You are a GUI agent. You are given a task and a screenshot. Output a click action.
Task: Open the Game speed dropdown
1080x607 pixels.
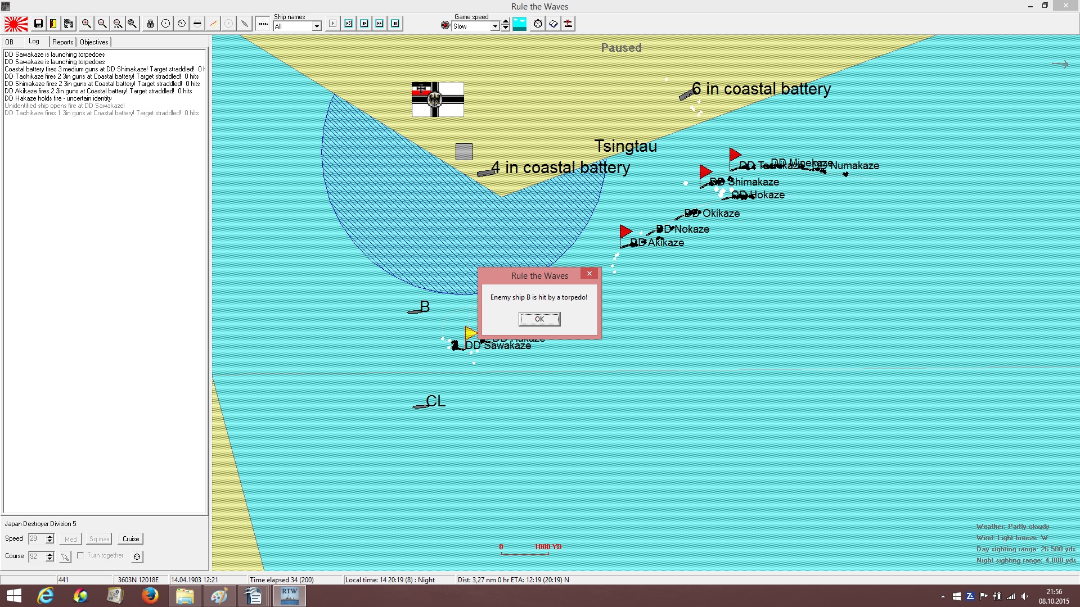pyautogui.click(x=495, y=26)
